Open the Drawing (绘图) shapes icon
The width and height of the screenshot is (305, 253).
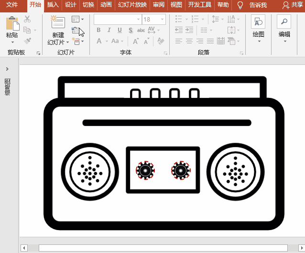point(258,22)
